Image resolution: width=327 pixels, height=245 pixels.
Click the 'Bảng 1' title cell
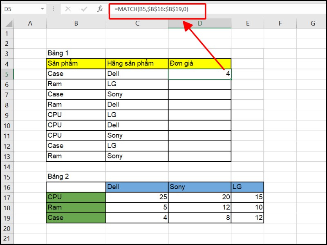[x=76, y=53]
